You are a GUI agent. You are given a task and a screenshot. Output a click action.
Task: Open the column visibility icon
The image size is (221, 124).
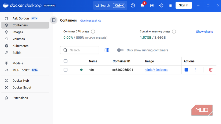pos(107,50)
